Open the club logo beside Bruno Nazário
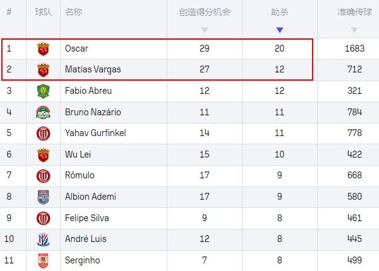379x271 pixels. coord(43,112)
